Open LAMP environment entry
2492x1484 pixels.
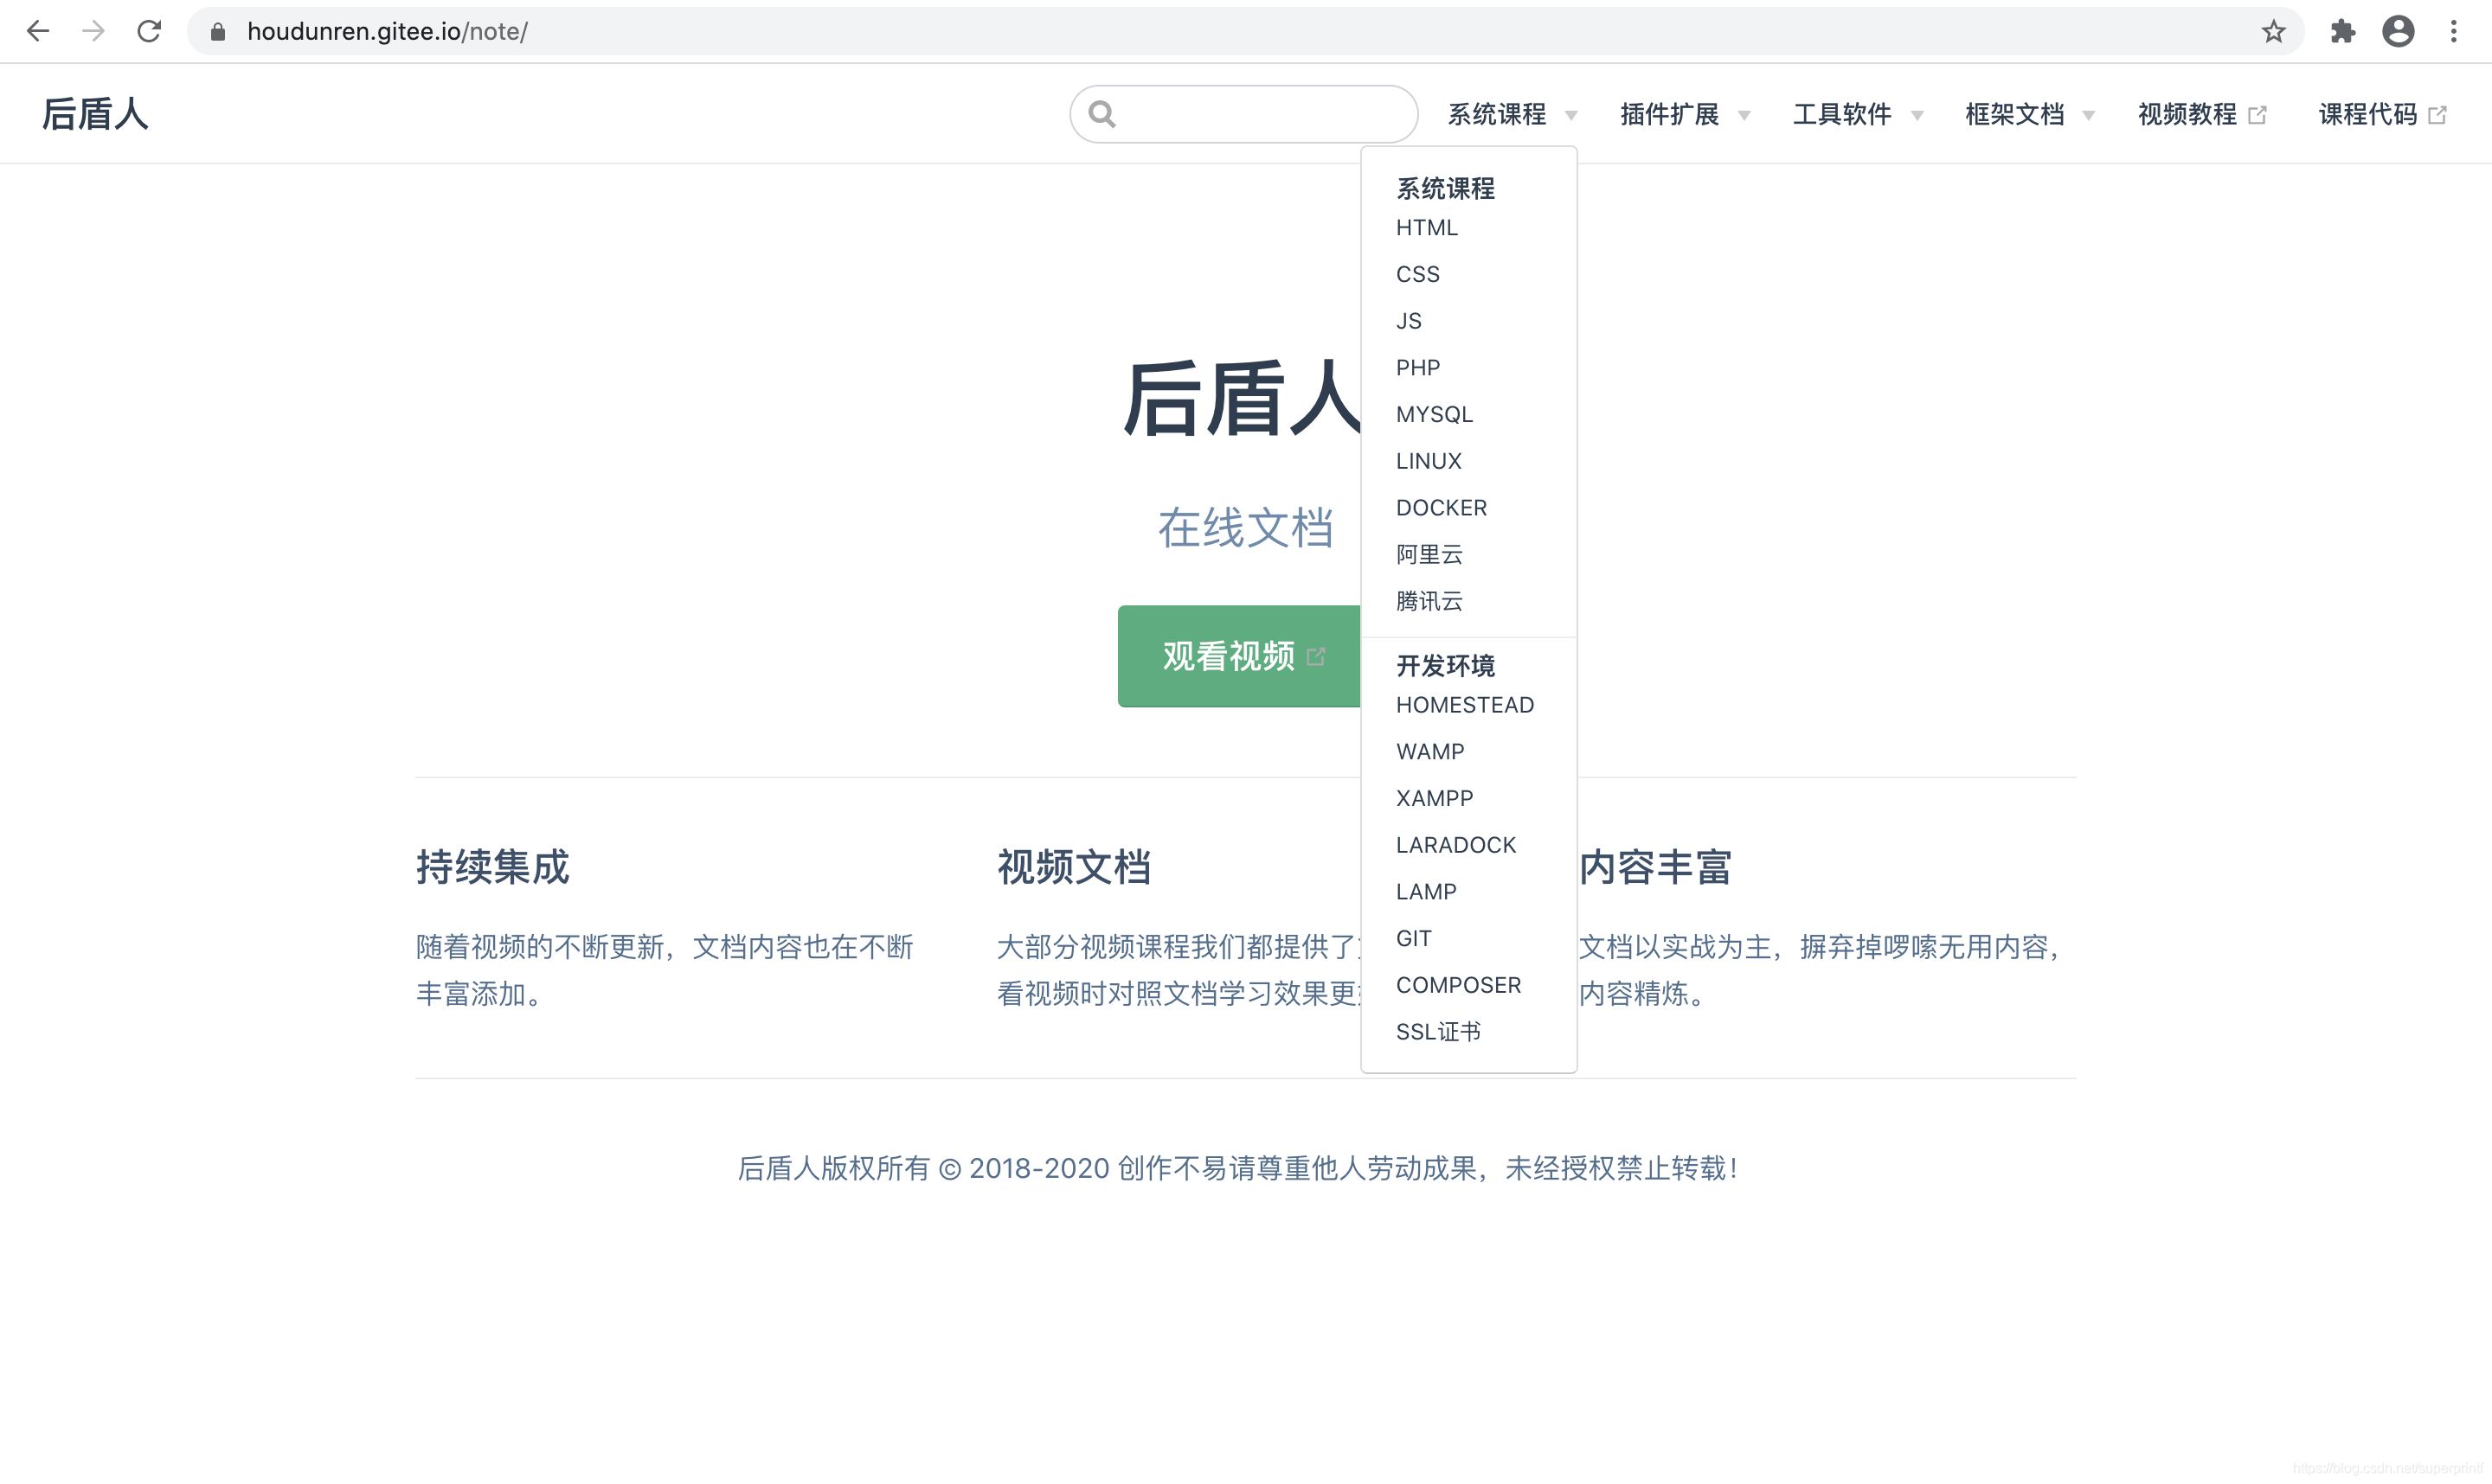point(1426,891)
